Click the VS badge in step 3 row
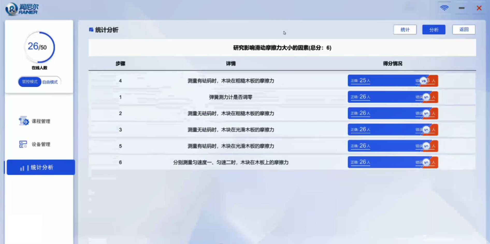The width and height of the screenshot is (490, 244). point(426,130)
